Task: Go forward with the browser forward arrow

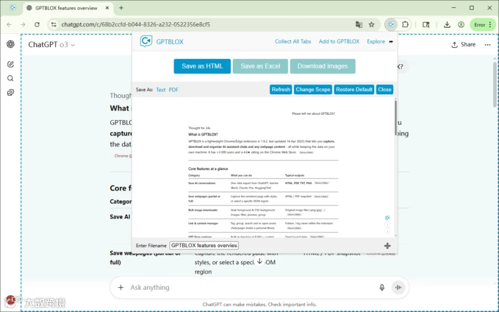Action: [23, 24]
